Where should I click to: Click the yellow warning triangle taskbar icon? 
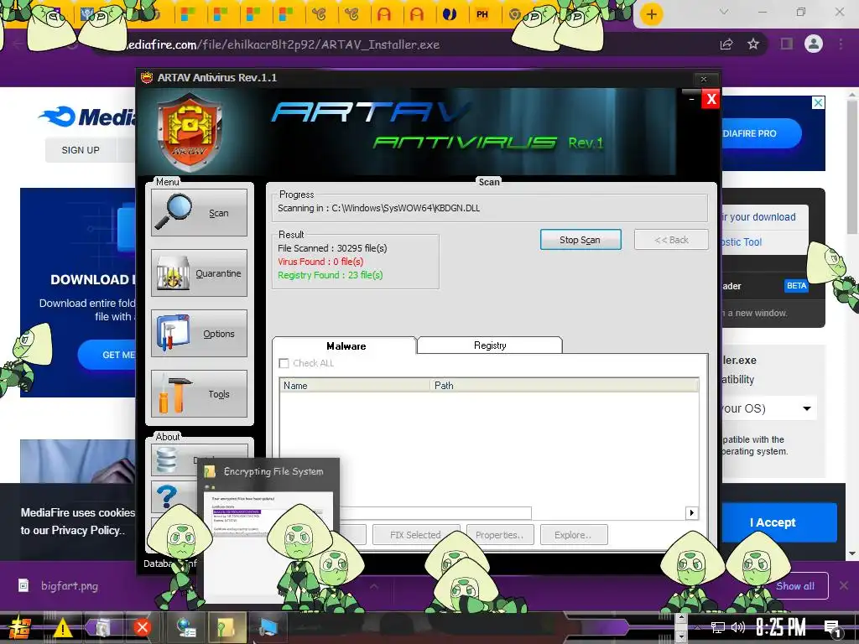click(x=62, y=627)
